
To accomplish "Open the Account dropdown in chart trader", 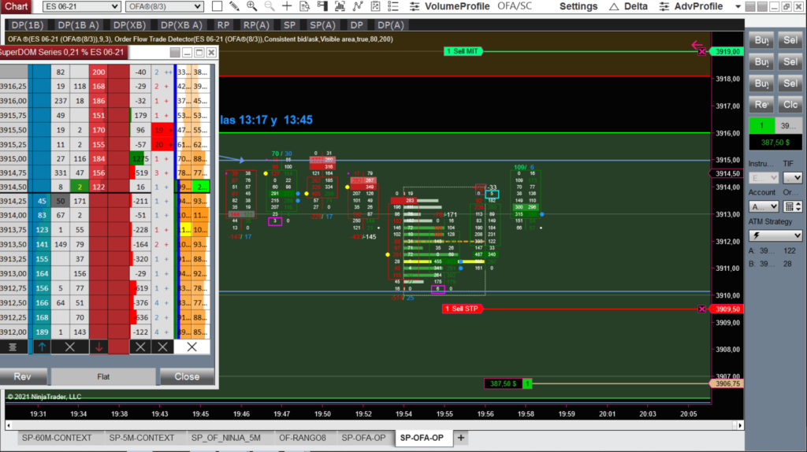I will [x=763, y=206].
